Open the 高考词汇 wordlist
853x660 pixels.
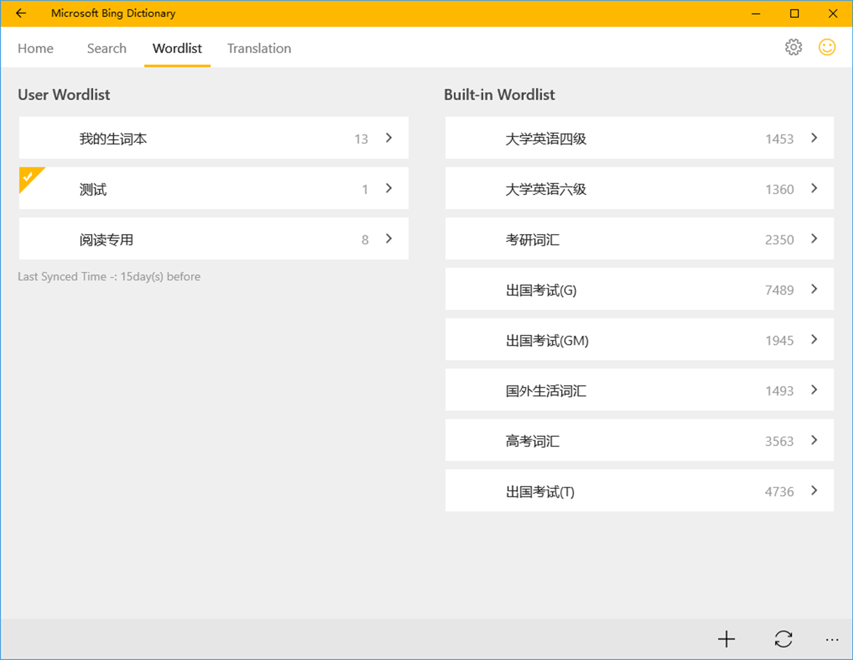(x=639, y=441)
